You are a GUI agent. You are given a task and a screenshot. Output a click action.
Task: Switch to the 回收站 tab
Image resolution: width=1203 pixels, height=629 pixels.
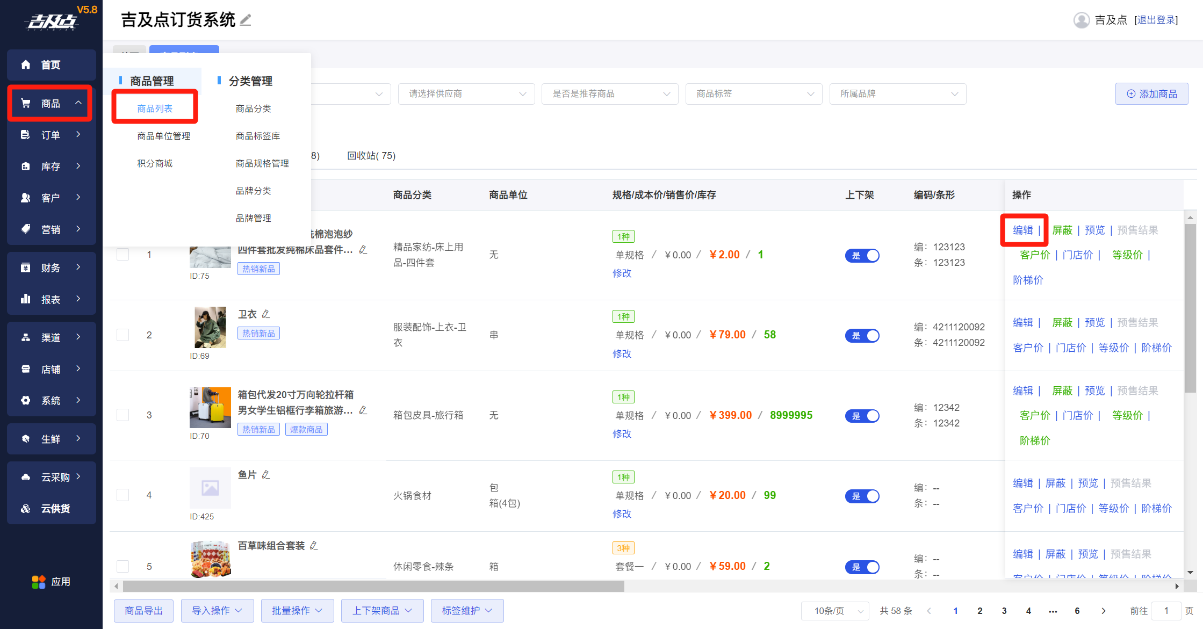(371, 156)
